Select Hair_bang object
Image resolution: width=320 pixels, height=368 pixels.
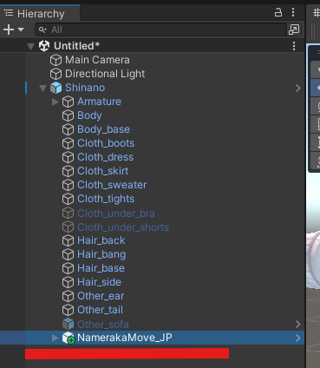click(101, 254)
